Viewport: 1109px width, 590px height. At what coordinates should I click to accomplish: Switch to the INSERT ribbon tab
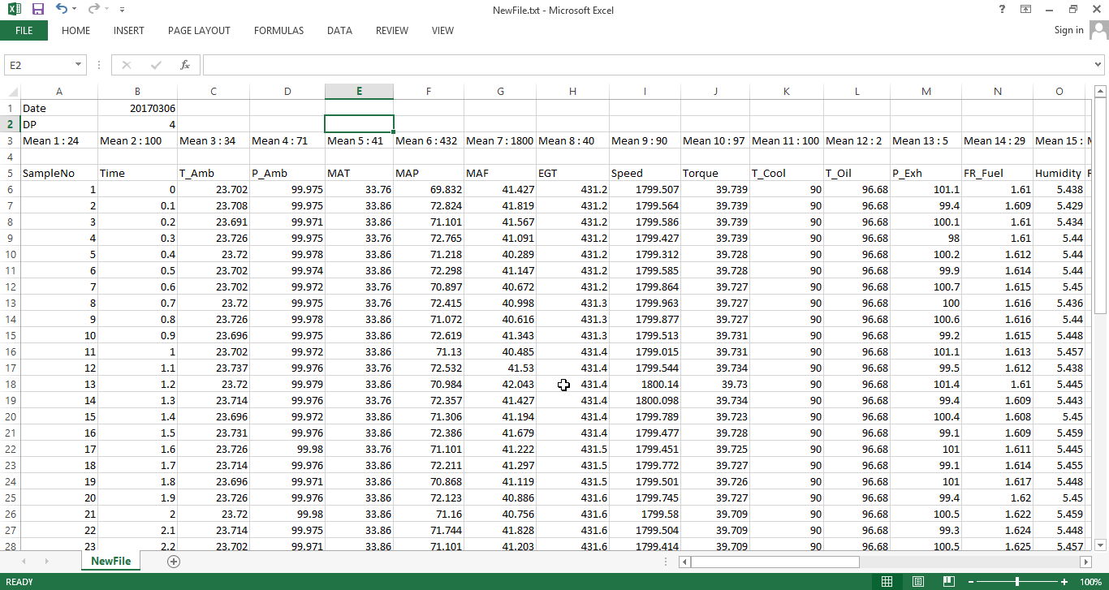(x=128, y=30)
